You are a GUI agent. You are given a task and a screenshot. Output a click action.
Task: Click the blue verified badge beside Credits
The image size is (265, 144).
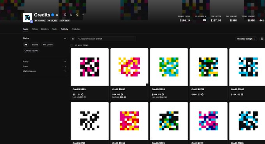pos(53,15)
